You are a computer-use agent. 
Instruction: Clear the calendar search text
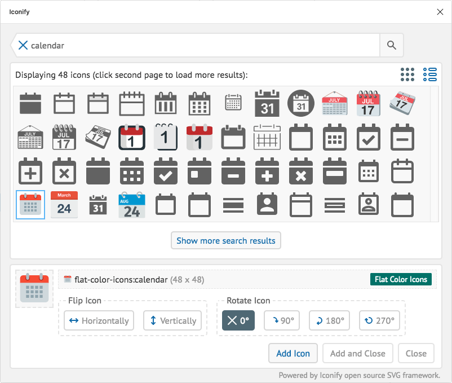pos(23,46)
